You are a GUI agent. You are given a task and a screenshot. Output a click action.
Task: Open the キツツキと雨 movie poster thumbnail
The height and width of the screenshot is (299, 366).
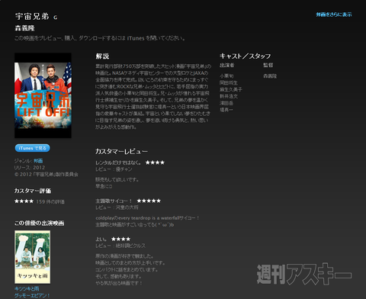coord(32,257)
